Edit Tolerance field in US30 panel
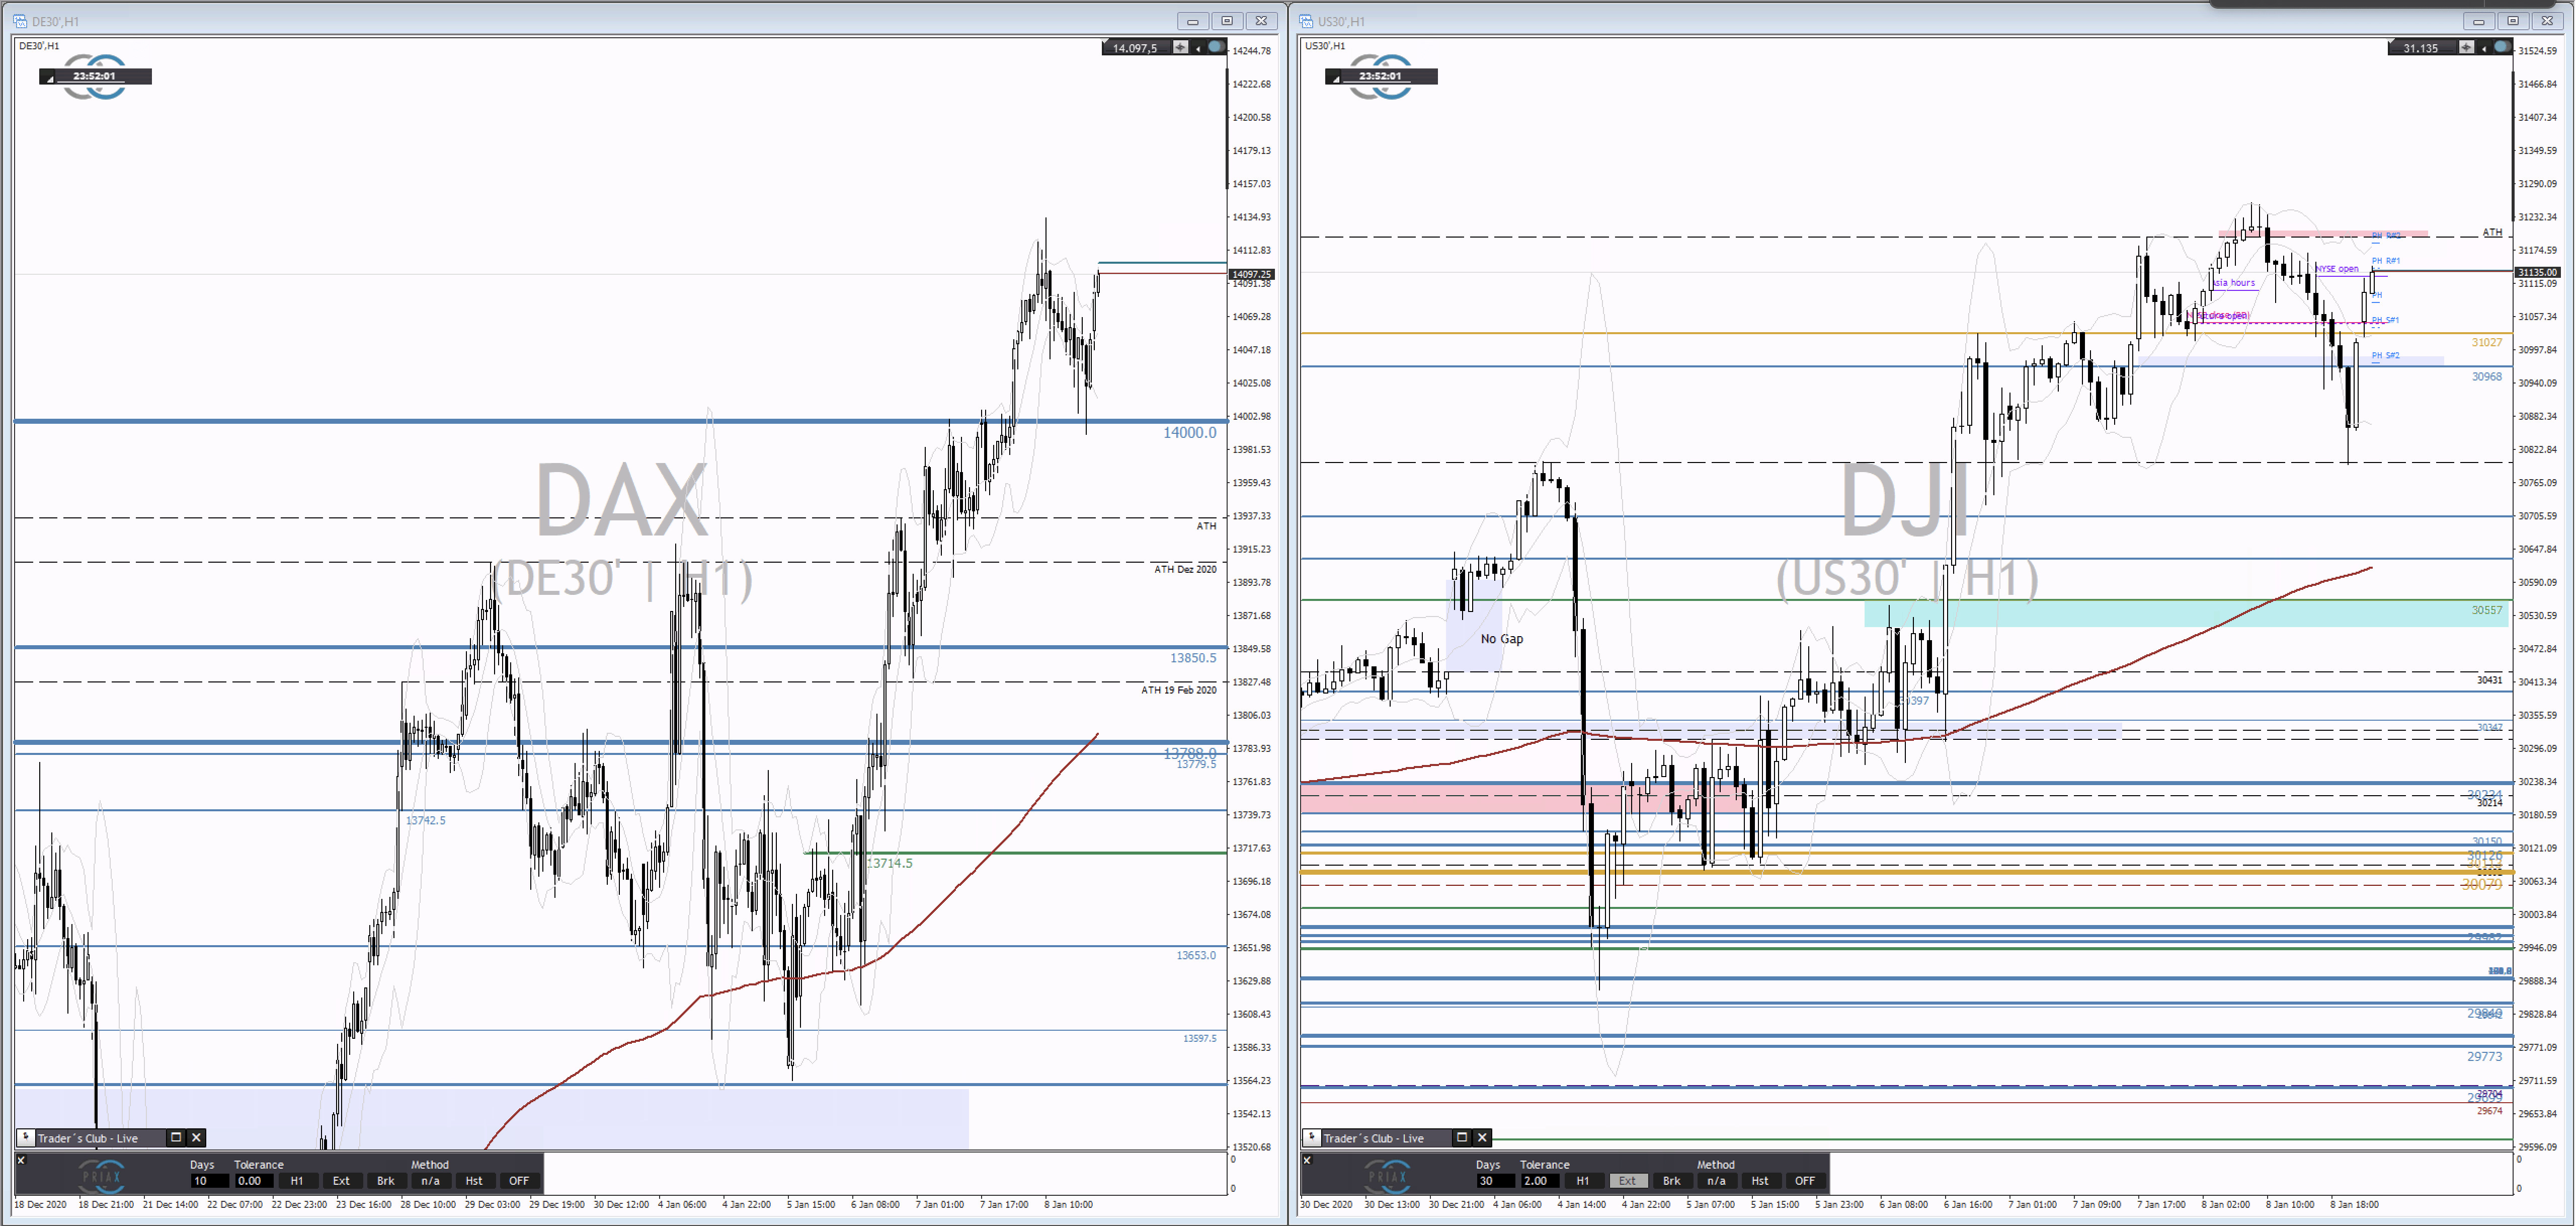Viewport: 2576px width, 1226px height. click(1540, 1181)
